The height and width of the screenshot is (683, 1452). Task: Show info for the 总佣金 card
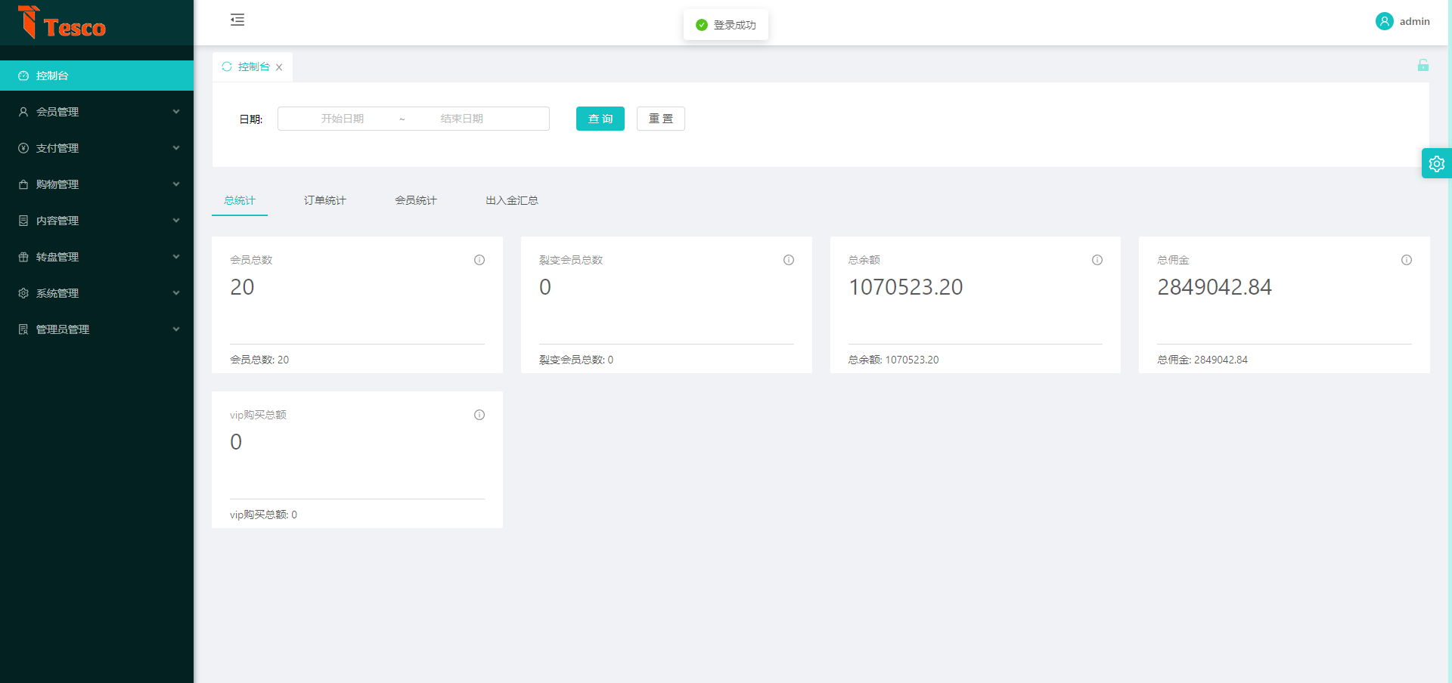pos(1407,260)
